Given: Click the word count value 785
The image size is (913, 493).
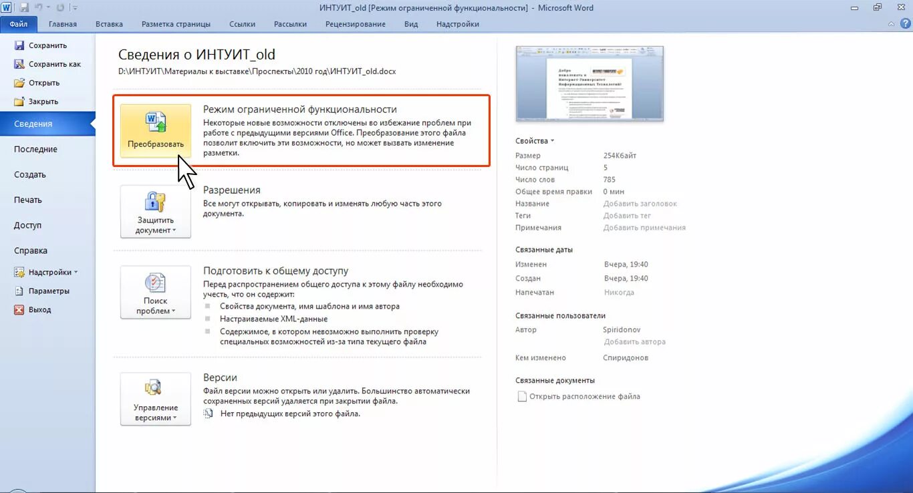Looking at the screenshot, I should [x=609, y=180].
